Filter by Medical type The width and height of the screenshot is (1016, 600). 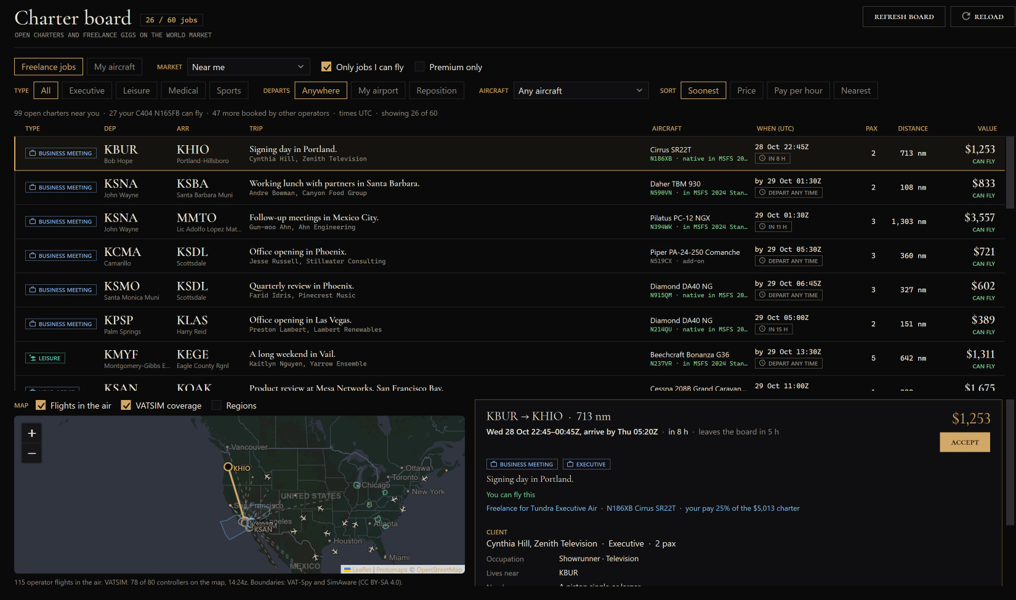click(183, 90)
